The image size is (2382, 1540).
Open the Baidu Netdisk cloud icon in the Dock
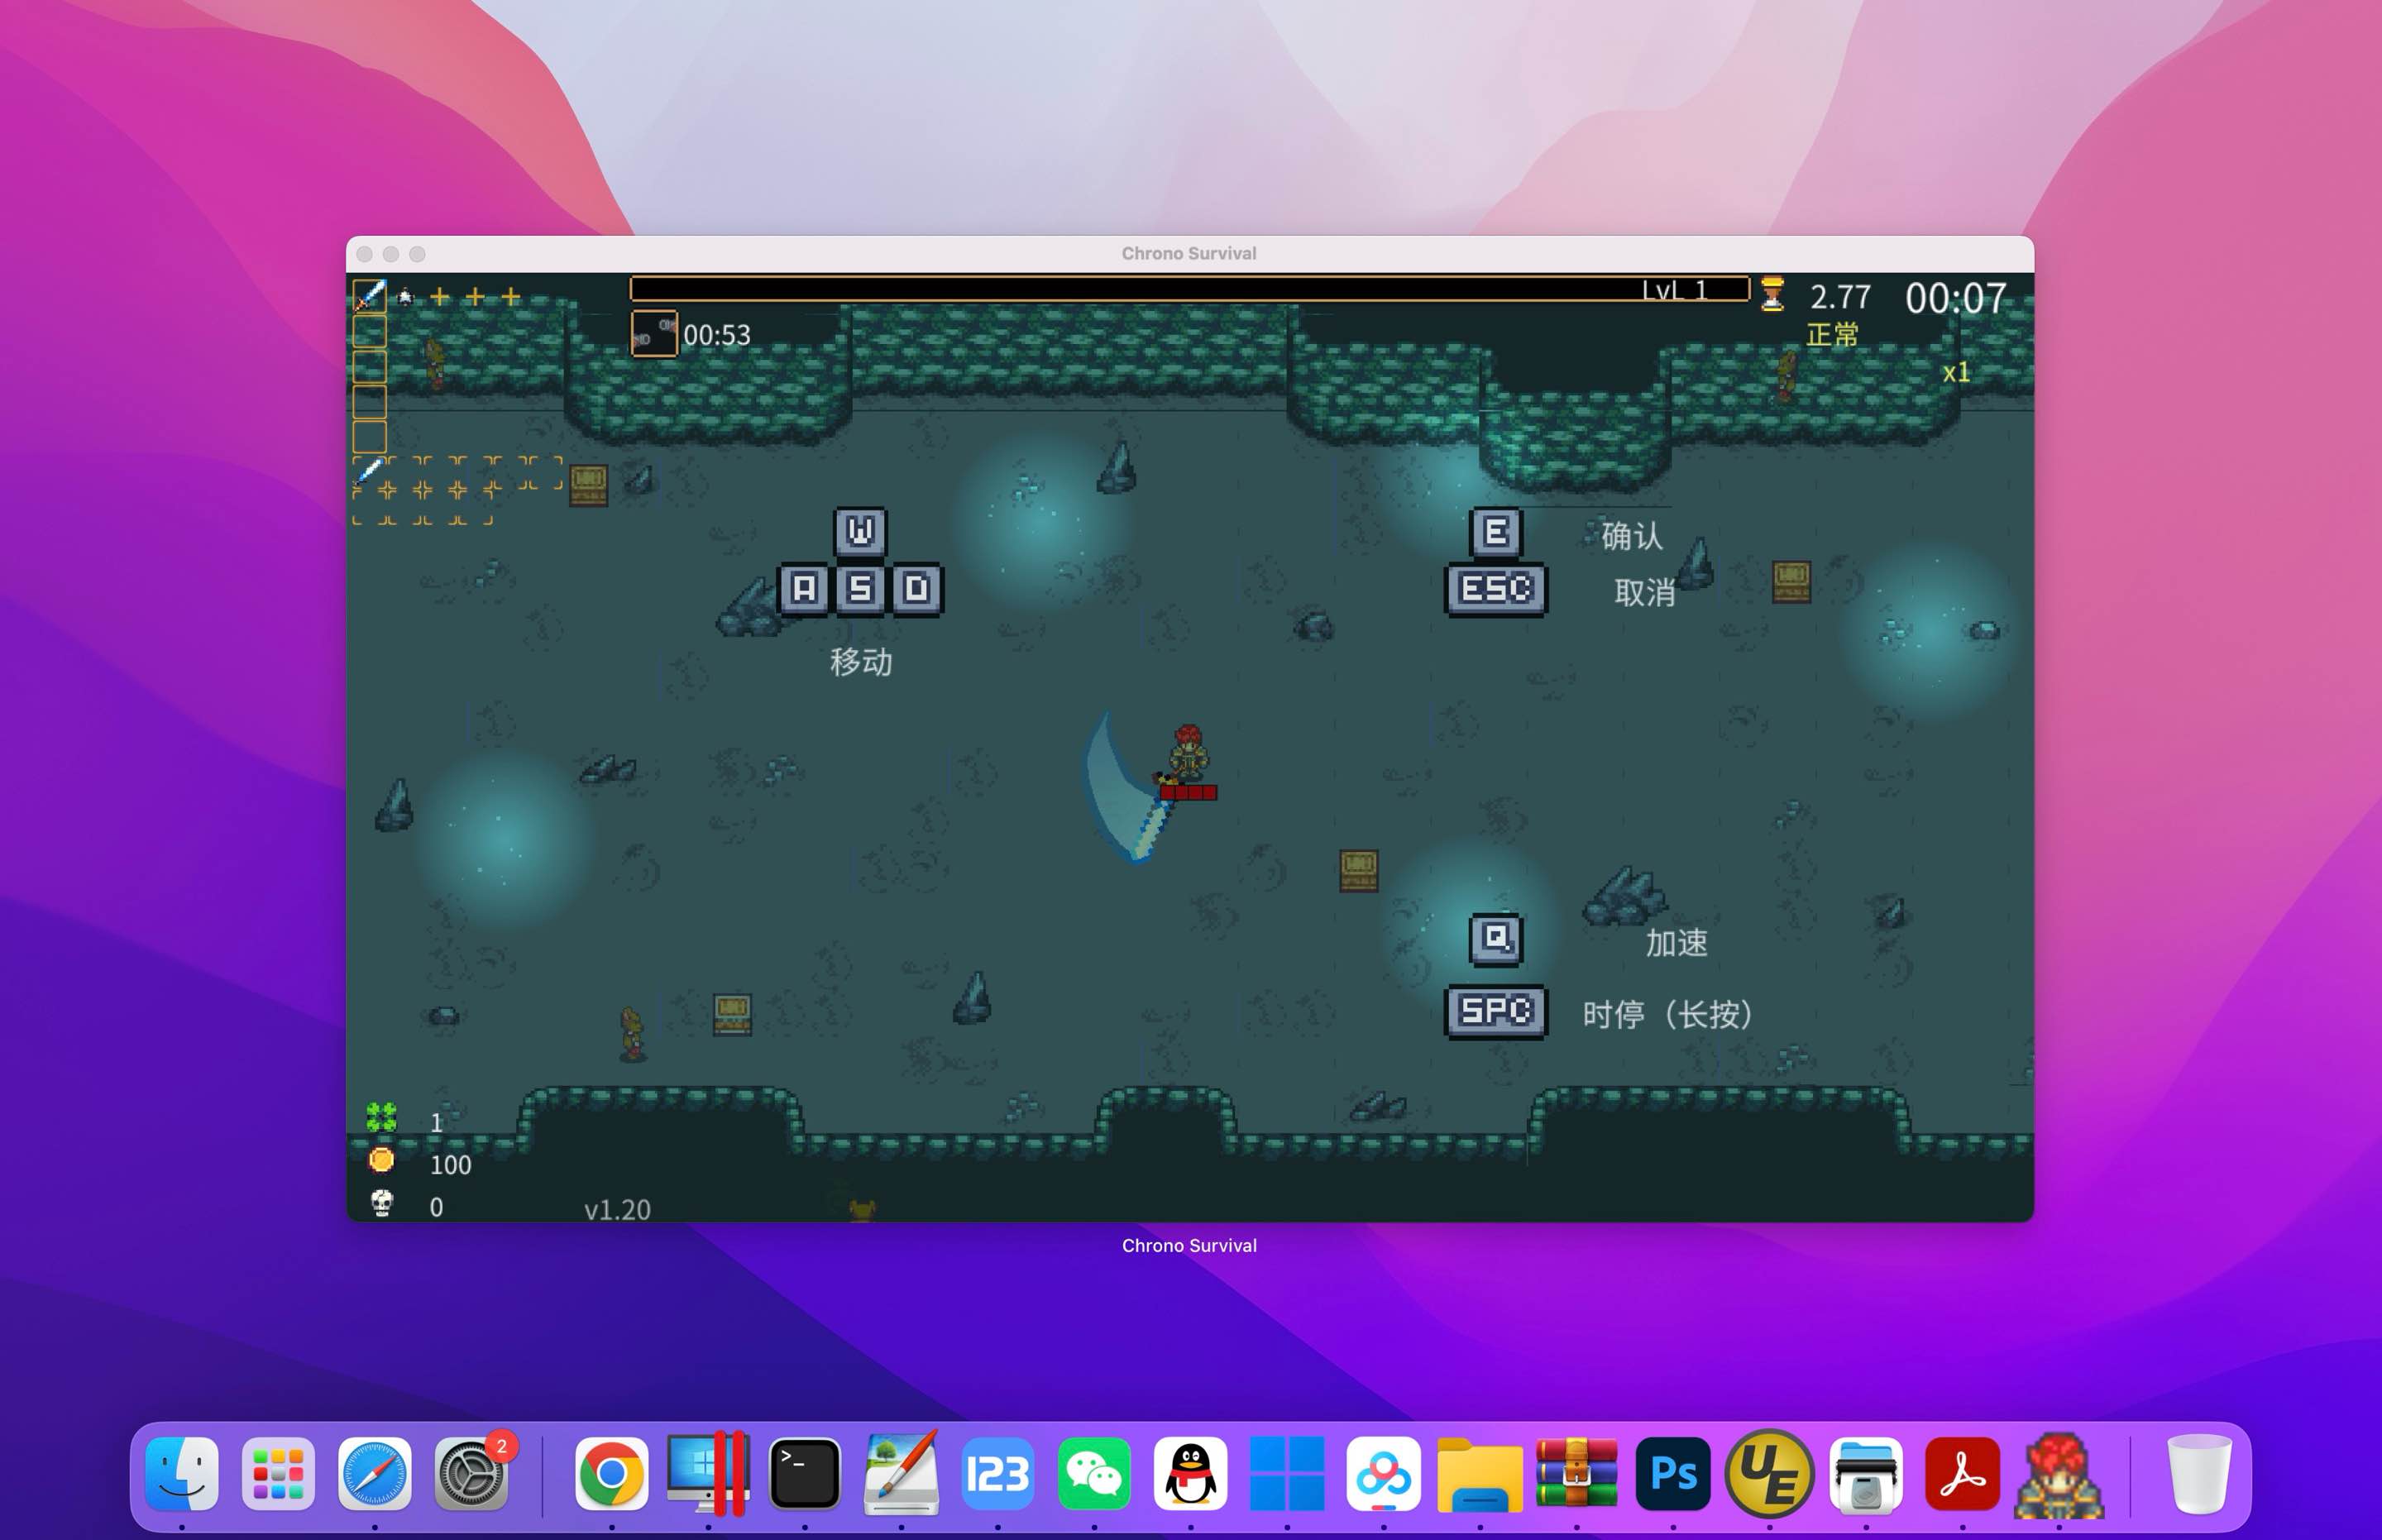1383,1474
